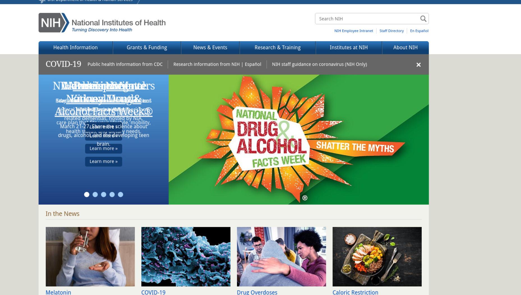Open the Español COVID-19 research link

click(253, 64)
